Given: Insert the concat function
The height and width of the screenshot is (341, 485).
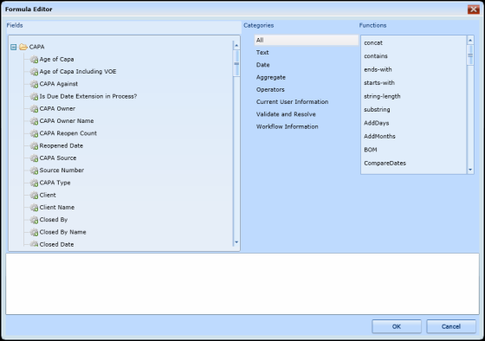Looking at the screenshot, I should click(x=373, y=43).
